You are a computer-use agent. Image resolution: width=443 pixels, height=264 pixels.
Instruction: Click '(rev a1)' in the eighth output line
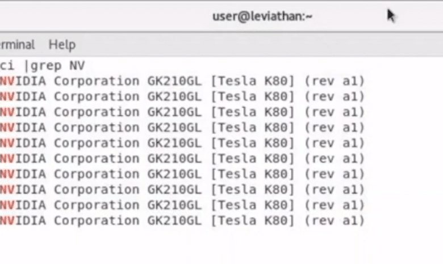tap(335, 190)
